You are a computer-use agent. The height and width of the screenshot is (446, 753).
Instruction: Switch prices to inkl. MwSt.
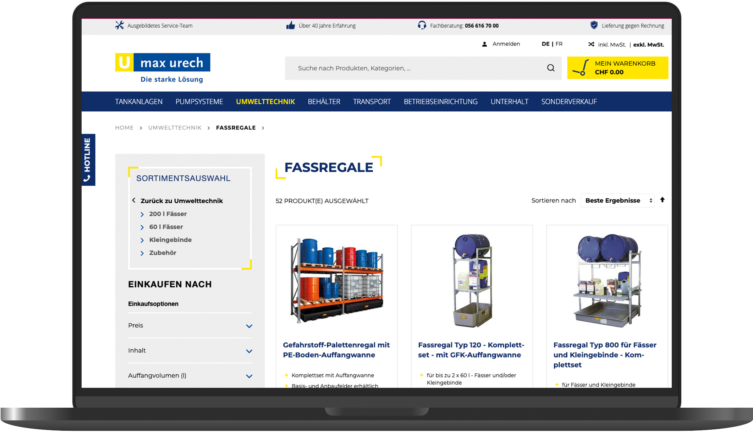(x=612, y=45)
